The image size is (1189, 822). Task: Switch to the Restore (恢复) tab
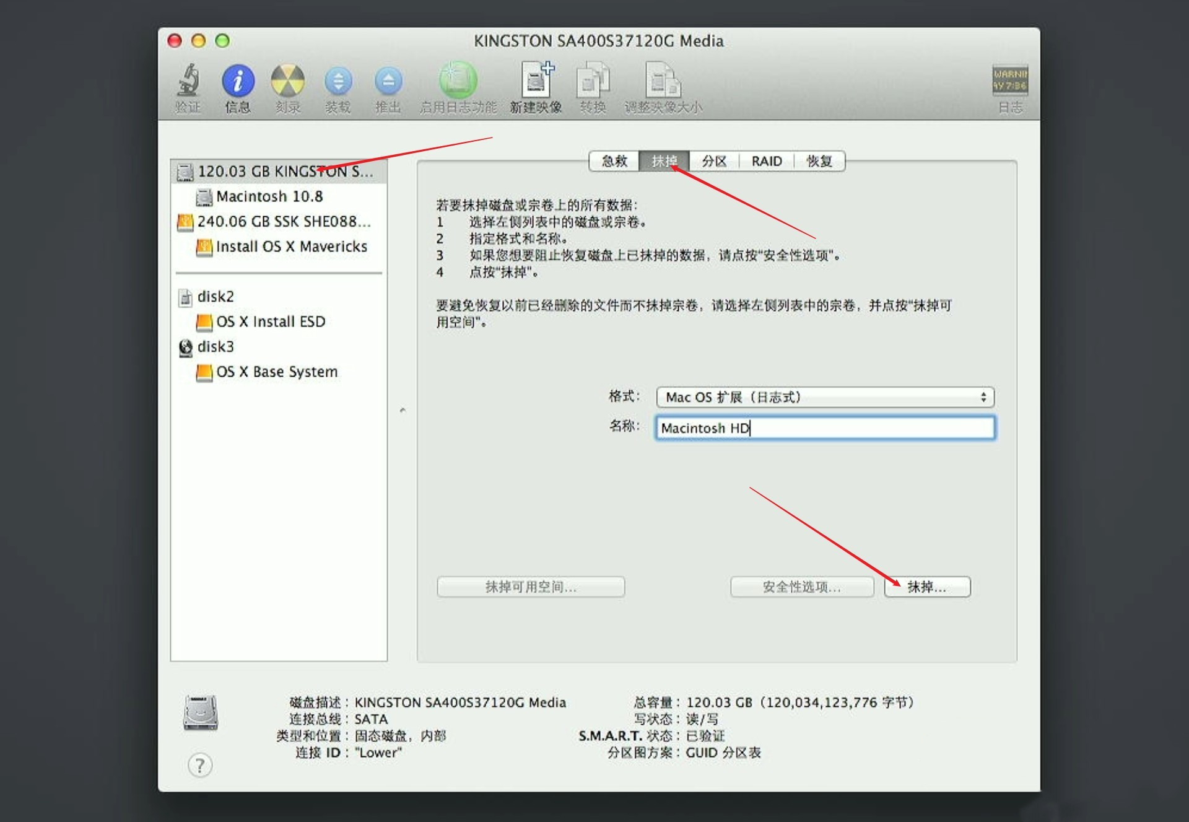coord(819,162)
